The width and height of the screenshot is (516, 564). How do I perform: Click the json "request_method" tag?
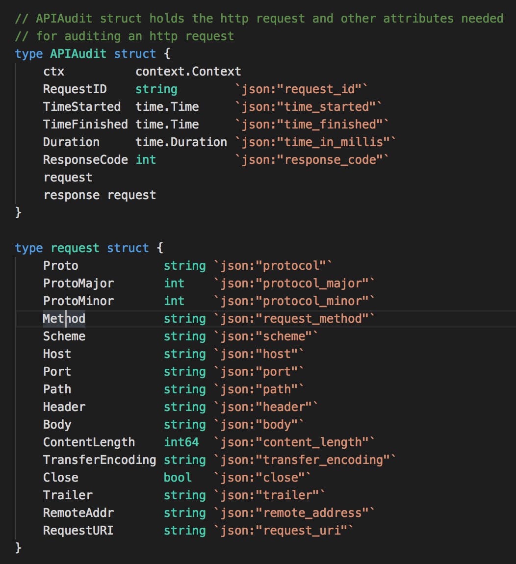click(x=294, y=319)
